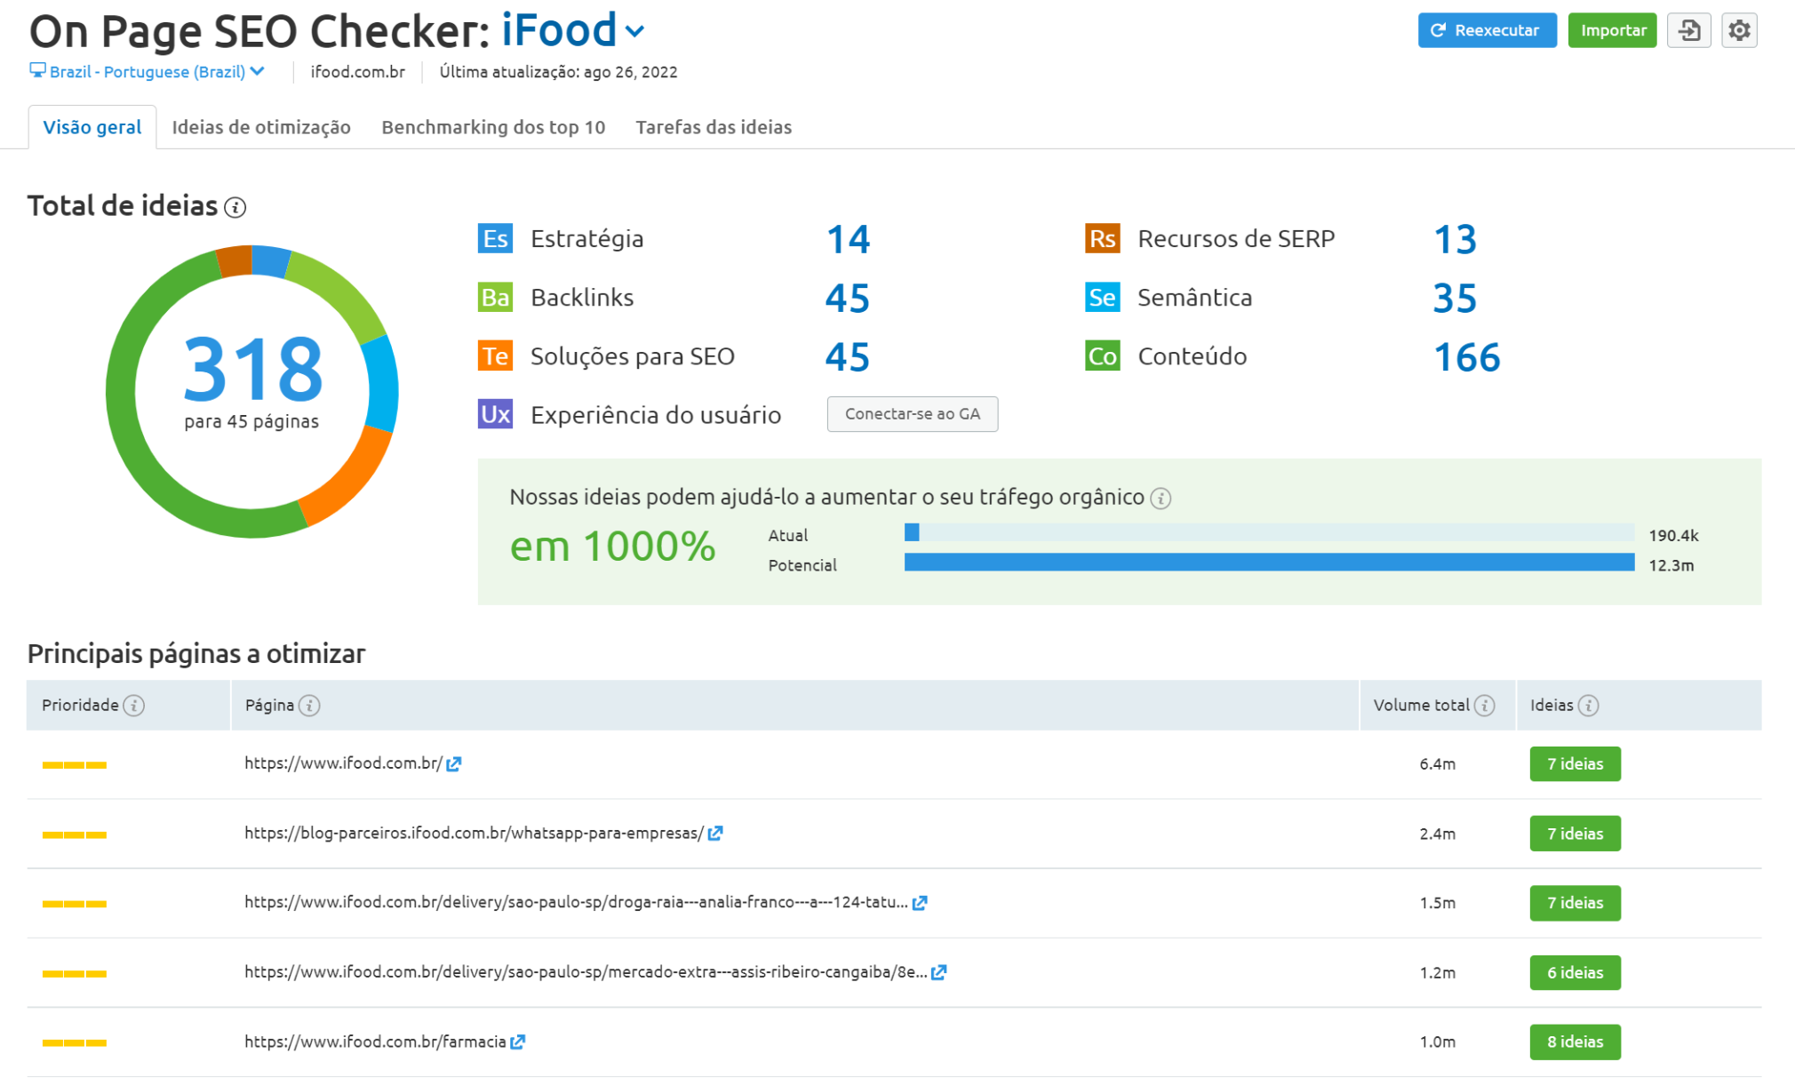Open the Prioridade column info icon

coord(133,706)
